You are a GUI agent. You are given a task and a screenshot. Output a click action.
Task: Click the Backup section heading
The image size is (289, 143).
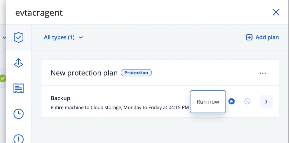pyautogui.click(x=60, y=98)
